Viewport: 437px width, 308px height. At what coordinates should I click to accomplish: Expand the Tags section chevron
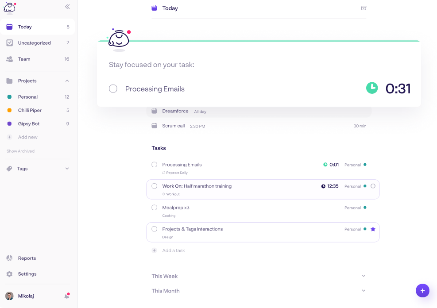(67, 169)
